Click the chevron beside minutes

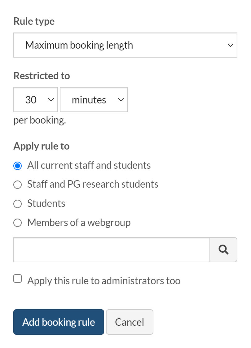click(121, 100)
